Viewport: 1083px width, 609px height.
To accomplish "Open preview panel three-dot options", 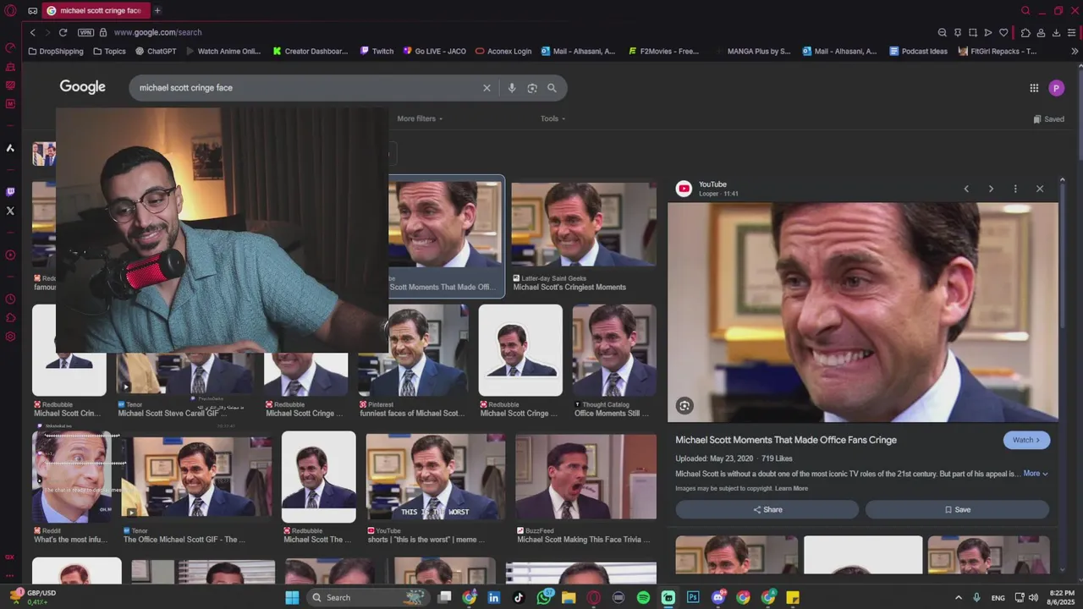I will click(x=1015, y=189).
